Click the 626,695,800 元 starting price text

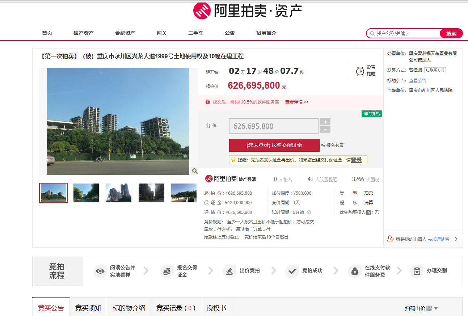coord(257,86)
